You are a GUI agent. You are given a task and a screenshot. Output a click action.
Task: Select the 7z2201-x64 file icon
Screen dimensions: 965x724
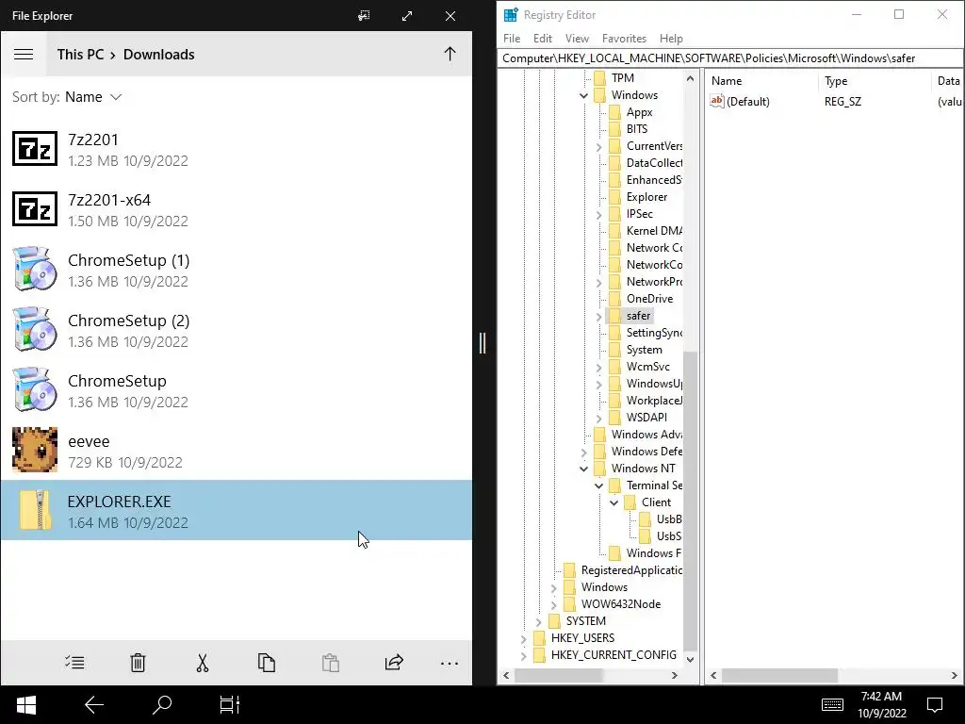point(35,208)
